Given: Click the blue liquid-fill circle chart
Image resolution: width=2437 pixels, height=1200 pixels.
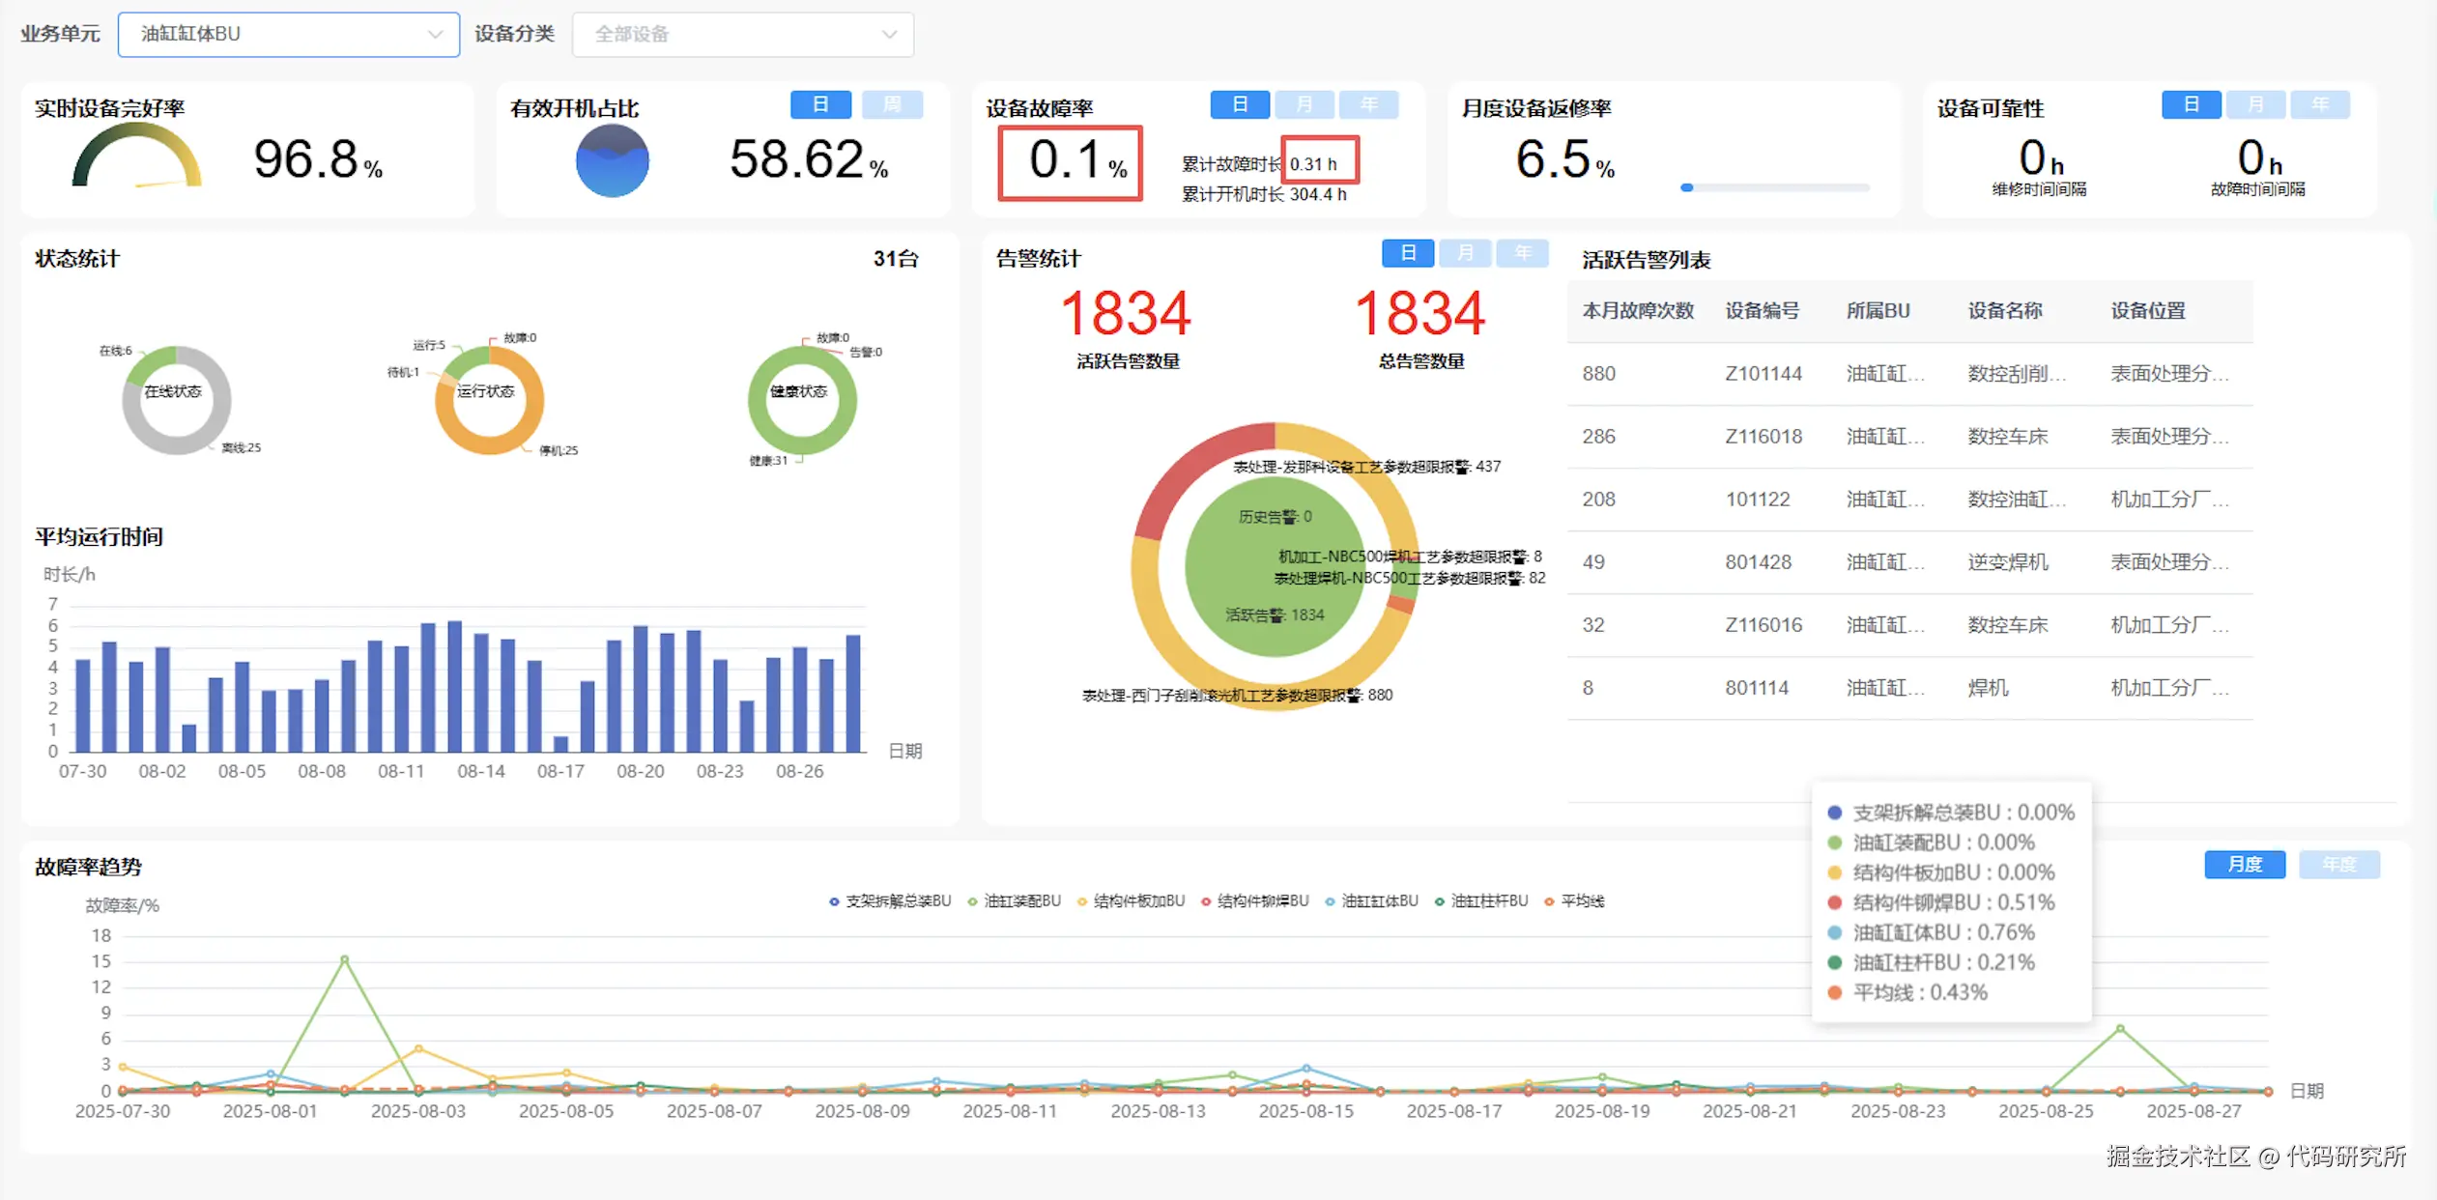Looking at the screenshot, I should click(612, 160).
